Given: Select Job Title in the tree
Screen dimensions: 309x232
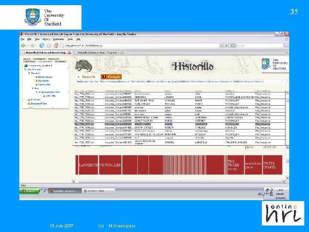Looking at the screenshot, I should (x=51, y=96).
